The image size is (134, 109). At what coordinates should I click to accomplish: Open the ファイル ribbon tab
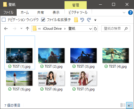8,13
